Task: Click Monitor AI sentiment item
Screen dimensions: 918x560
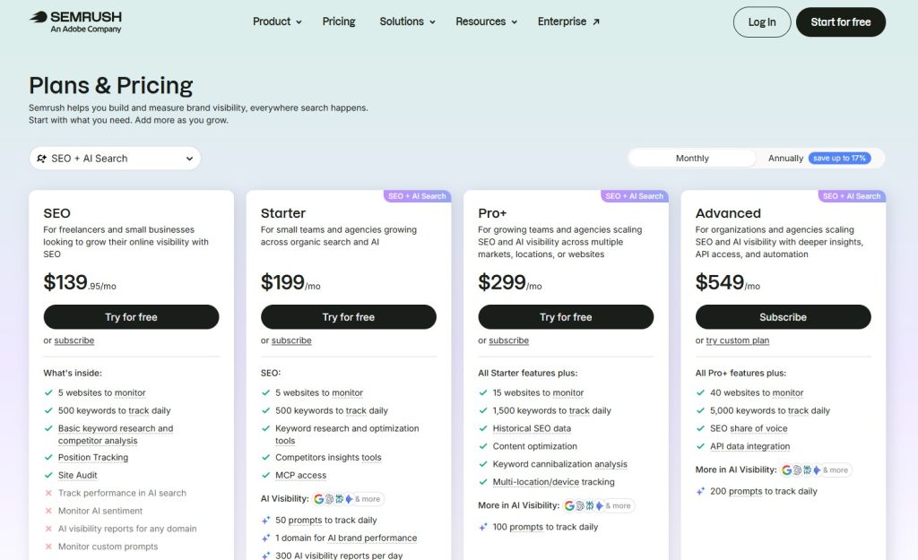Action: click(x=100, y=511)
